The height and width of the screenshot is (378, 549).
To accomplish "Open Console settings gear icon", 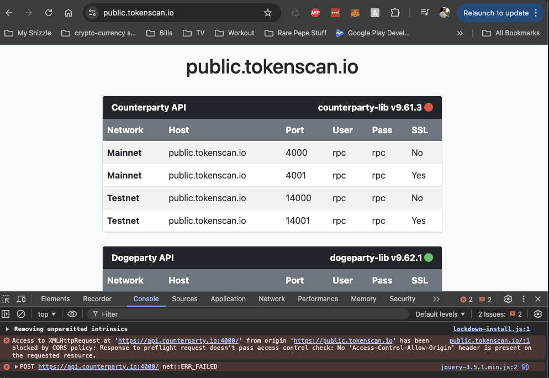I will click(538, 314).
